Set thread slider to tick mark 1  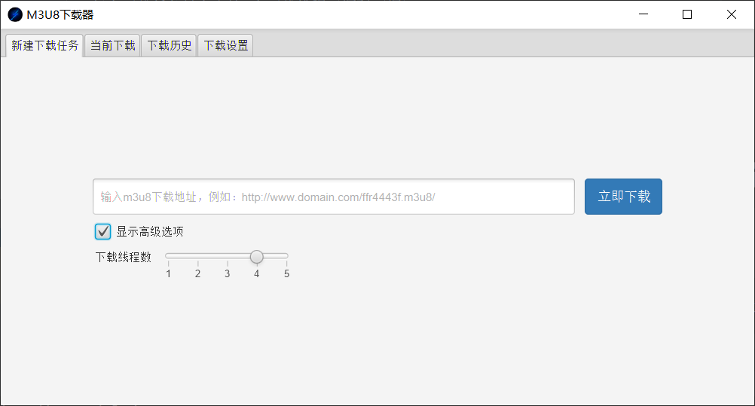pyautogui.click(x=168, y=257)
